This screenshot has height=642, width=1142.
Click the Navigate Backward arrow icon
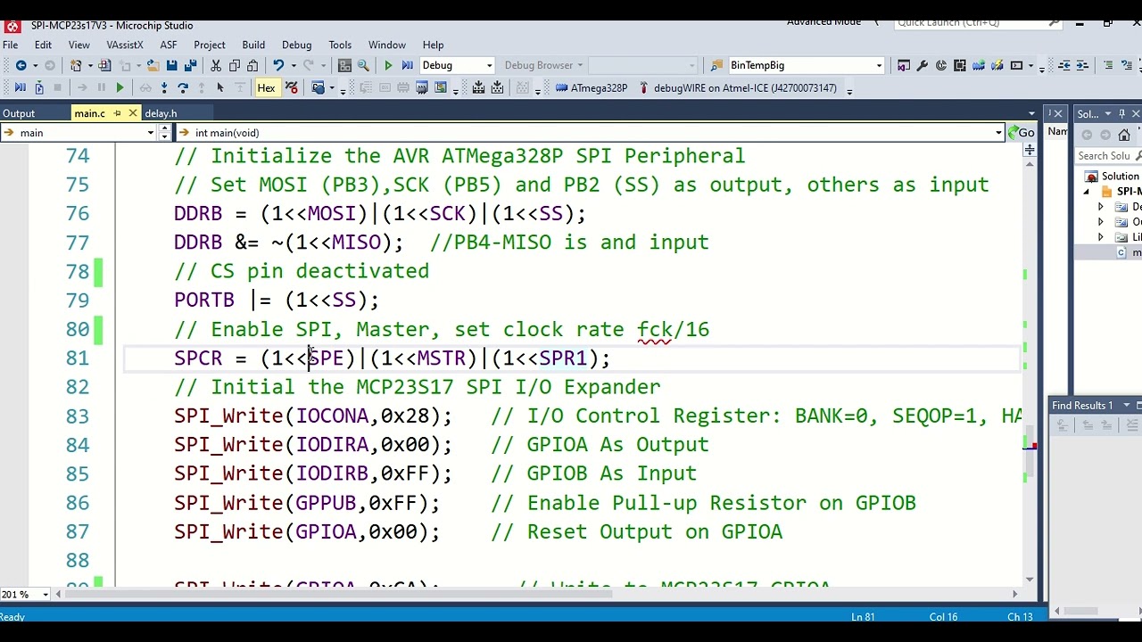coord(21,65)
